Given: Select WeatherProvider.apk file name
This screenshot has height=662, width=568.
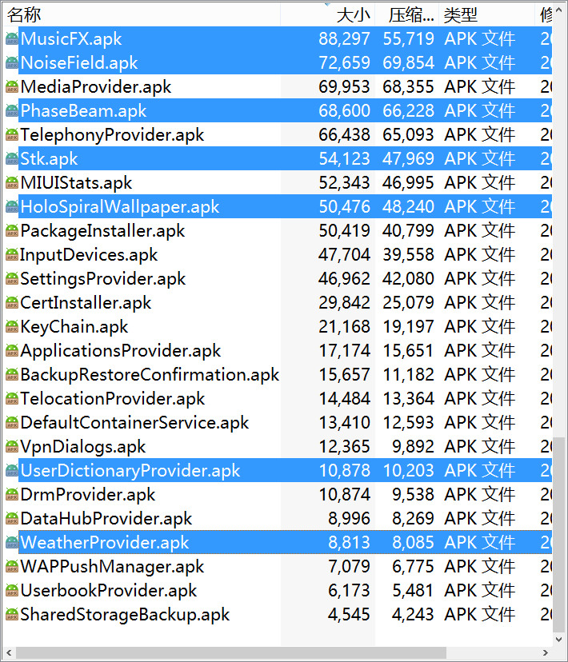Looking at the screenshot, I should 104,543.
